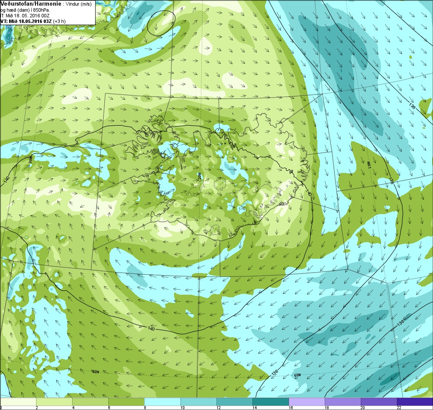Select the 20–22 m/s violet legend swatch
Screen dimensions: 433x410
(x=379, y=401)
